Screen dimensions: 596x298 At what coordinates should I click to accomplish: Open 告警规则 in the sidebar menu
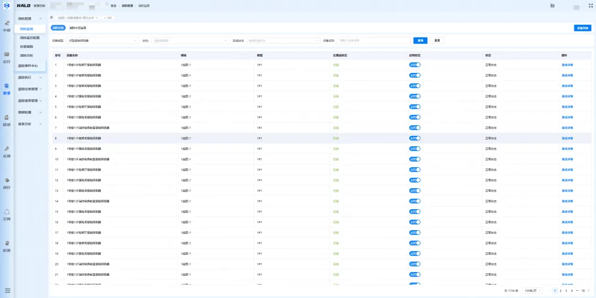click(x=26, y=46)
